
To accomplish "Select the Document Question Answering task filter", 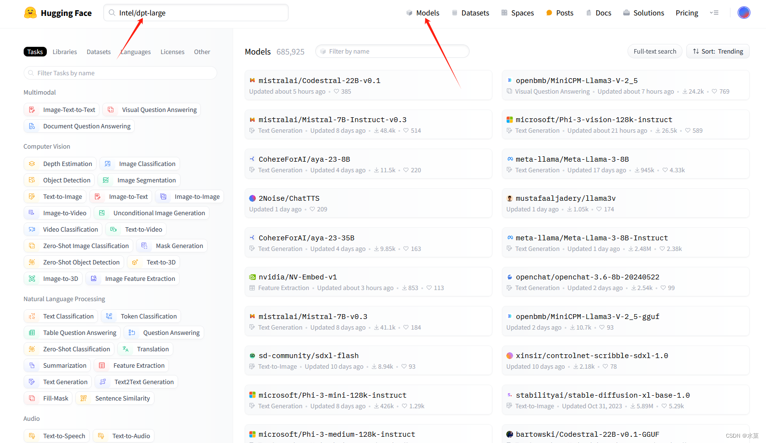I will coord(79,126).
